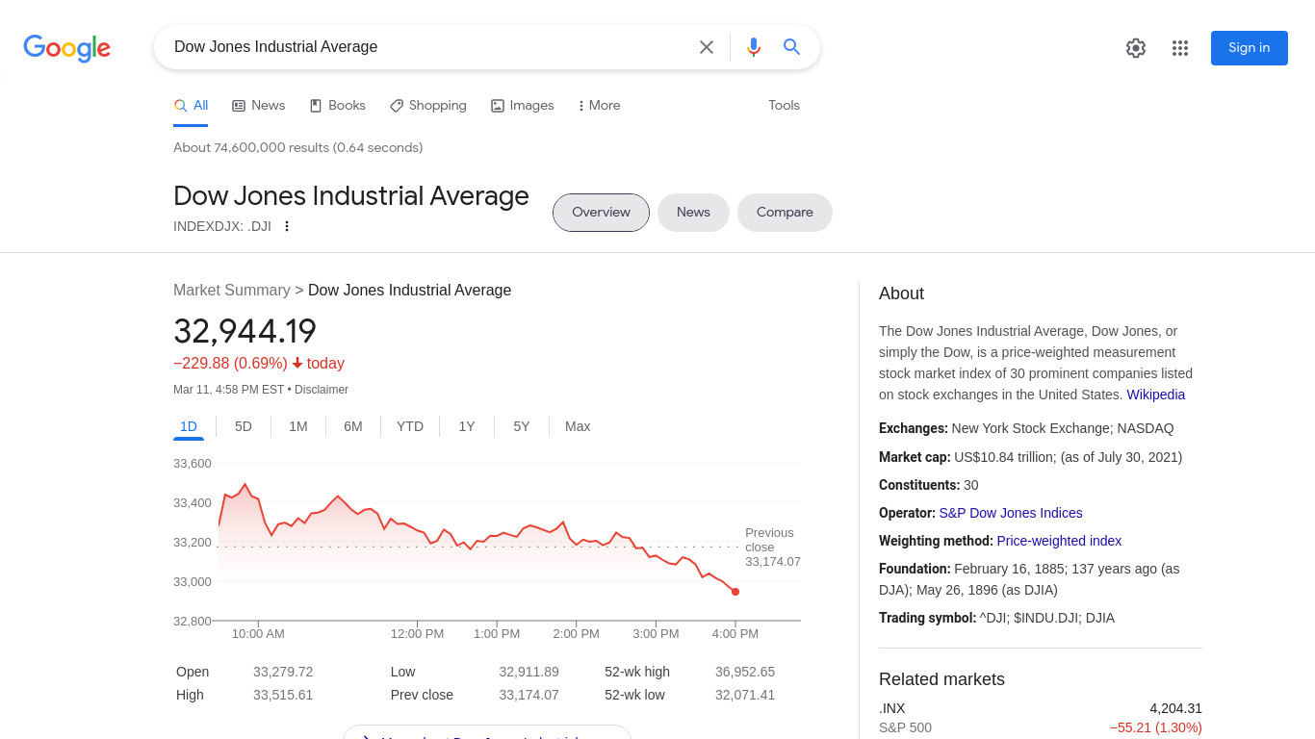This screenshot has width=1315, height=739.
Task: Click the Prev close value 33,174.07
Action: coord(529,695)
